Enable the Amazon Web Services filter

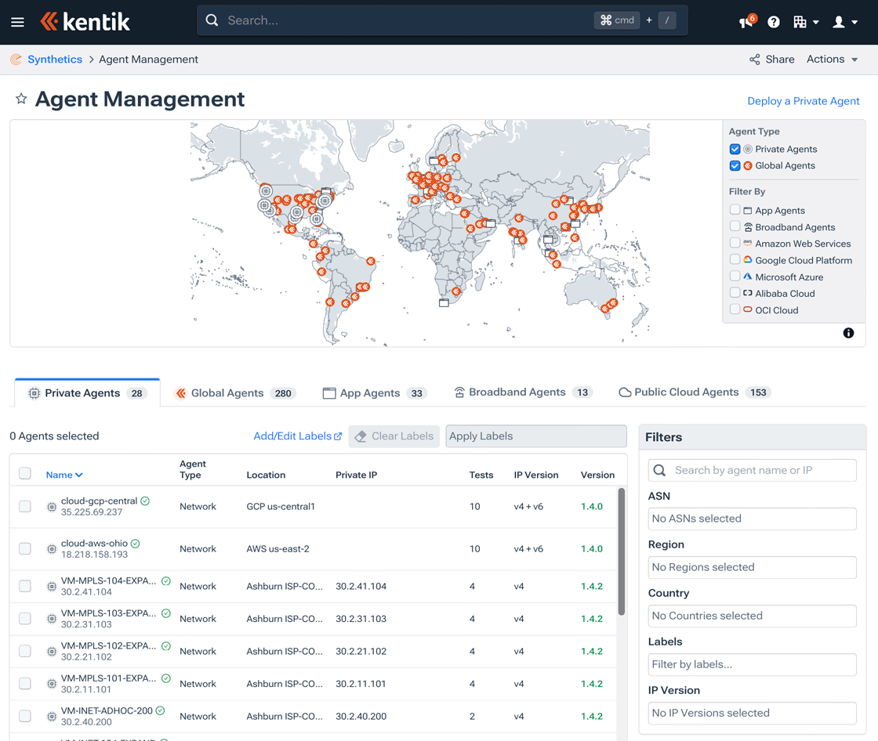point(735,243)
